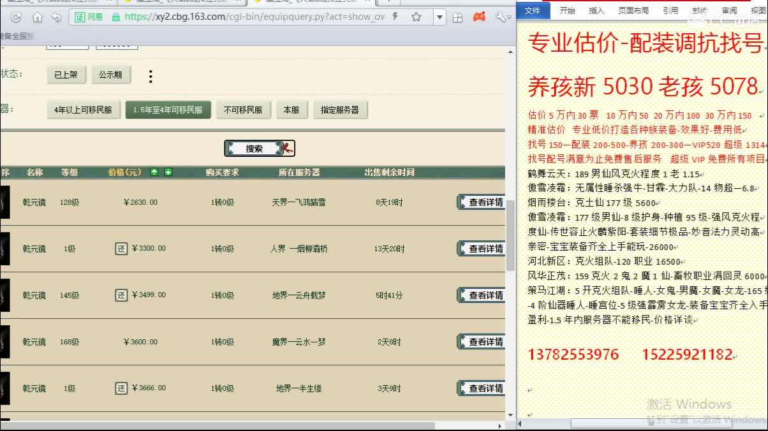Click the green padlock security icon
Image resolution: width=768 pixels, height=431 pixels.
pyautogui.click(x=115, y=17)
